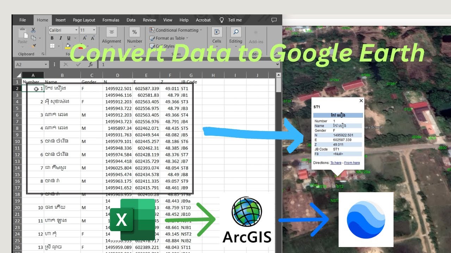Apply Underline formatting with U icon
Image resolution: width=451 pixels, height=253 pixels.
pyautogui.click(x=69, y=38)
